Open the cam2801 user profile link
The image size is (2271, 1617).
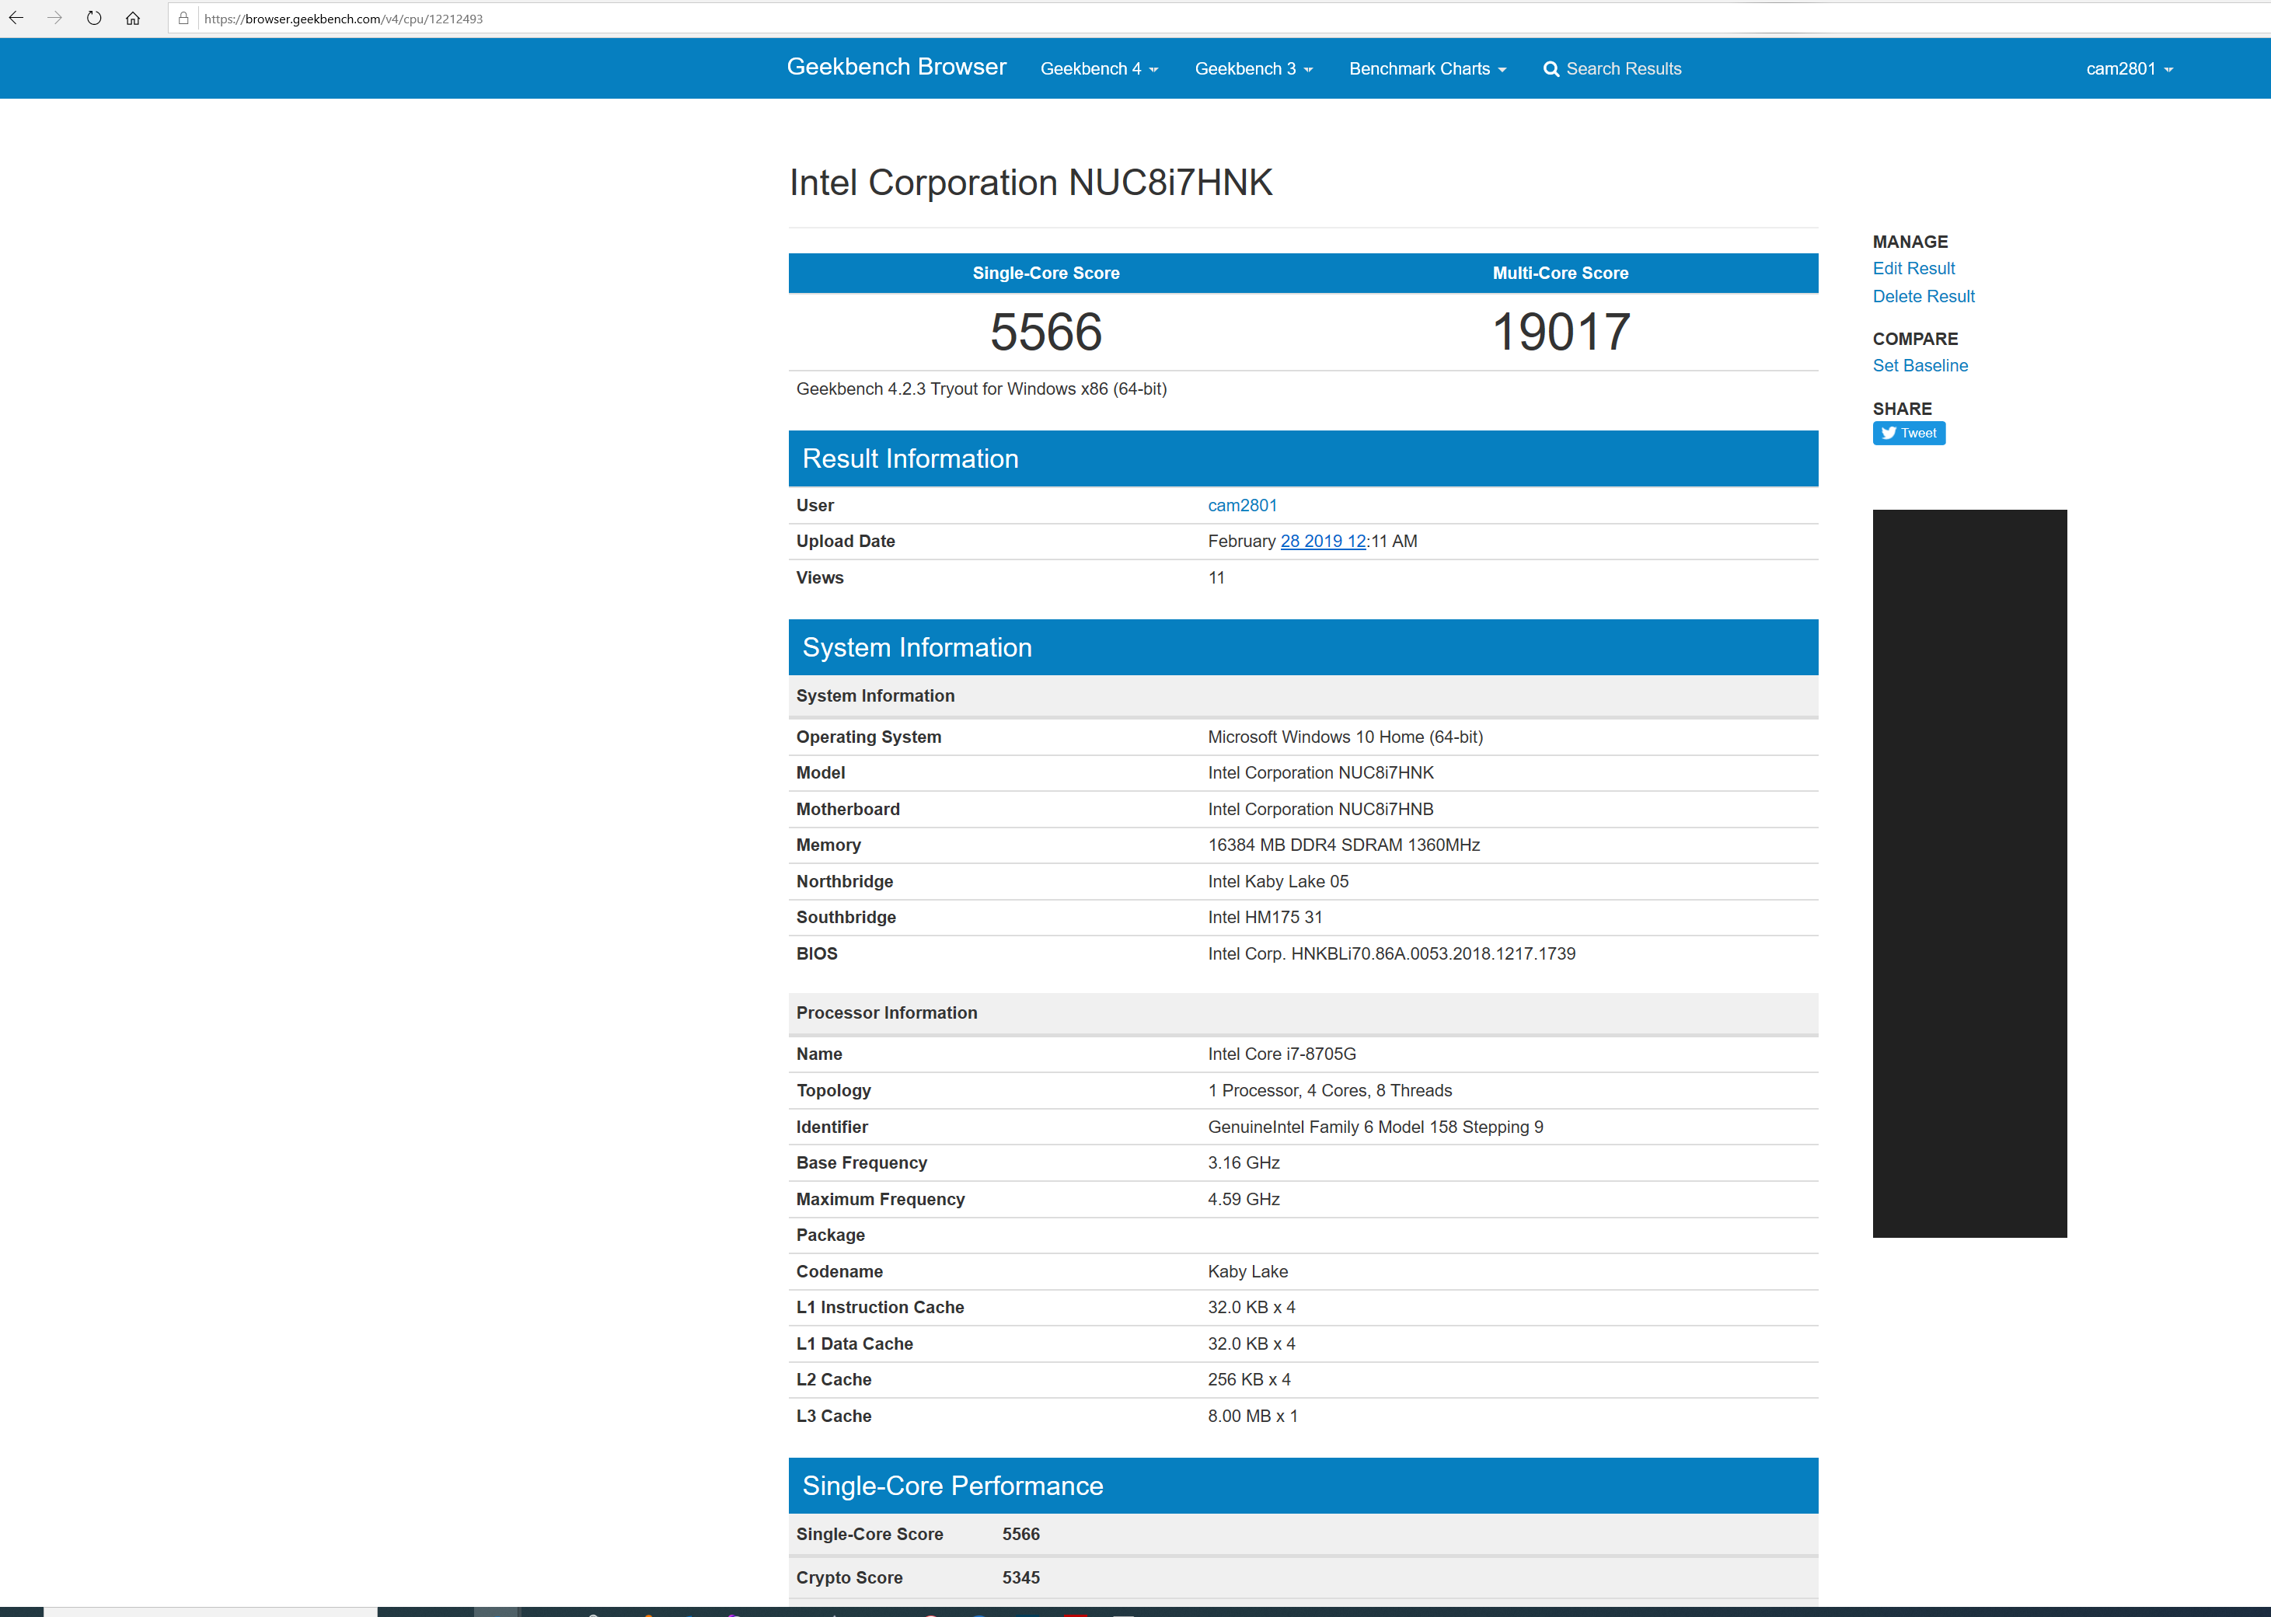coord(1241,505)
